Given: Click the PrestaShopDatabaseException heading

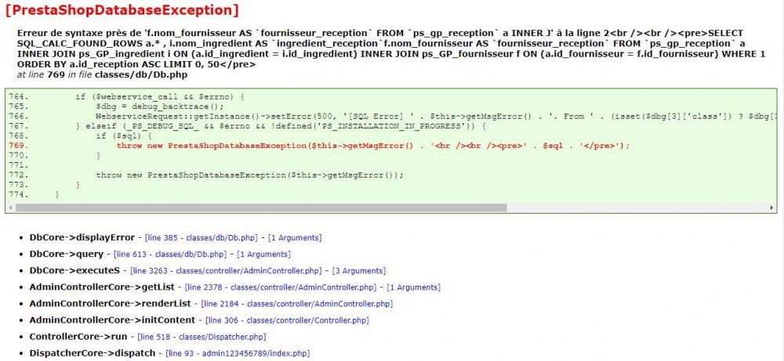Looking at the screenshot, I should click(122, 9).
